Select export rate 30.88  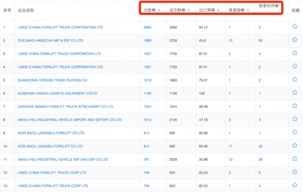coord(203,159)
